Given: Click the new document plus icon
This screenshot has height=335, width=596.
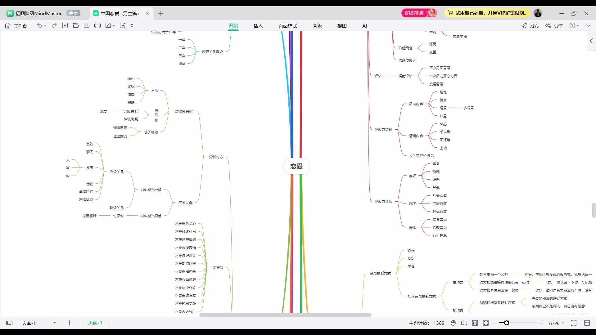Looking at the screenshot, I should click(65, 26).
